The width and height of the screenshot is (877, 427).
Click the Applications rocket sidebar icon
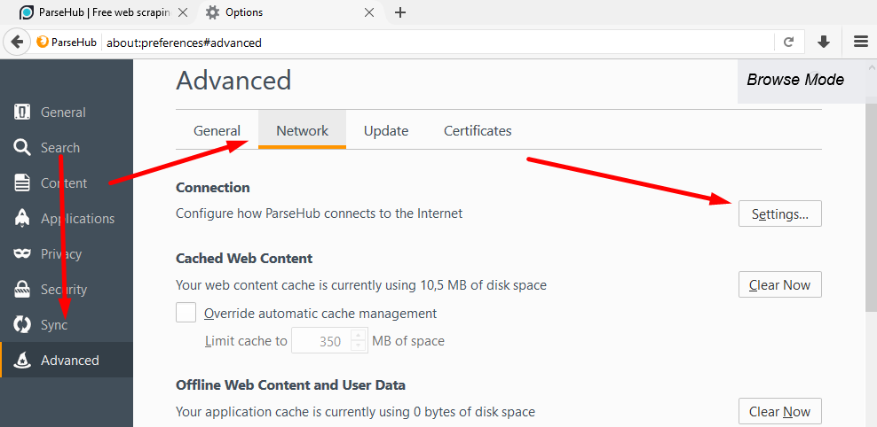coord(22,218)
